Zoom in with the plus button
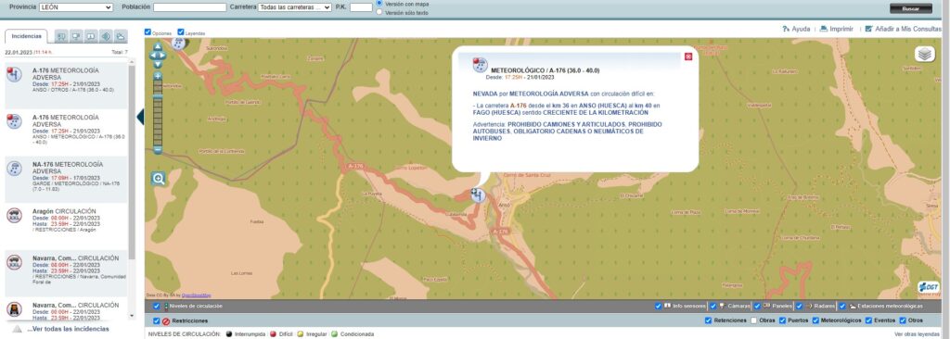The width and height of the screenshot is (950, 339). pos(158,76)
